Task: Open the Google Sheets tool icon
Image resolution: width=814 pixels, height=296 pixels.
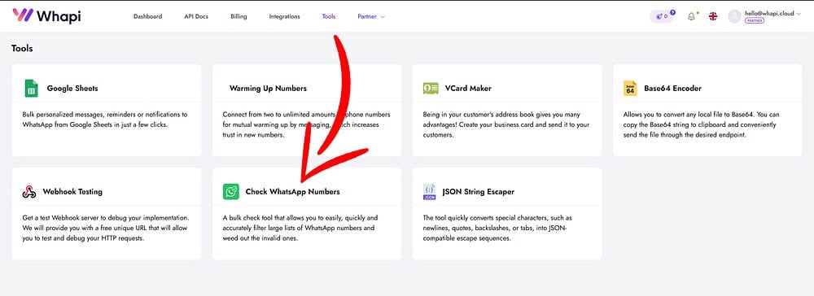Action: 31,88
